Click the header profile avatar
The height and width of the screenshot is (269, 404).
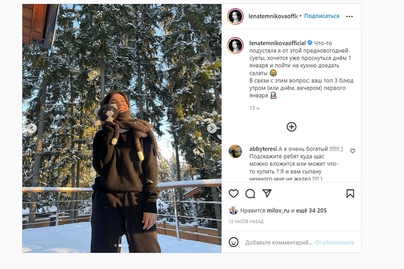[235, 16]
